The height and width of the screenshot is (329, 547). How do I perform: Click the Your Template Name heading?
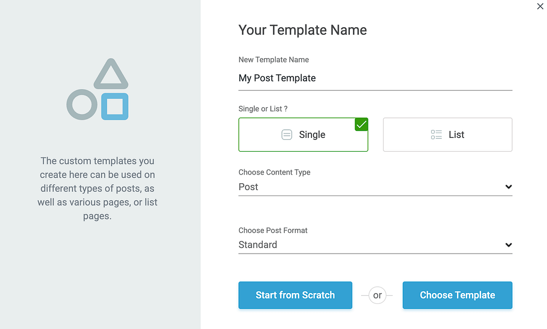click(x=302, y=30)
